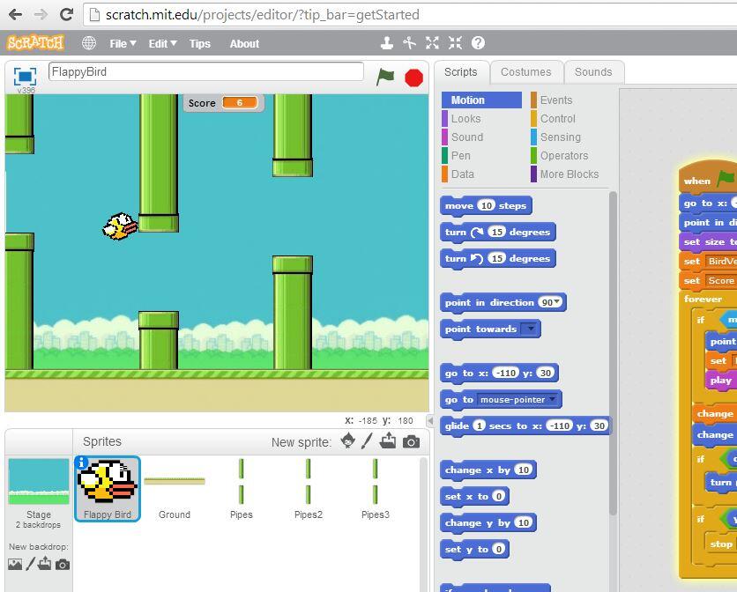737x592 pixels.
Task: Open the Tips menu item
Action: pyautogui.click(x=200, y=44)
